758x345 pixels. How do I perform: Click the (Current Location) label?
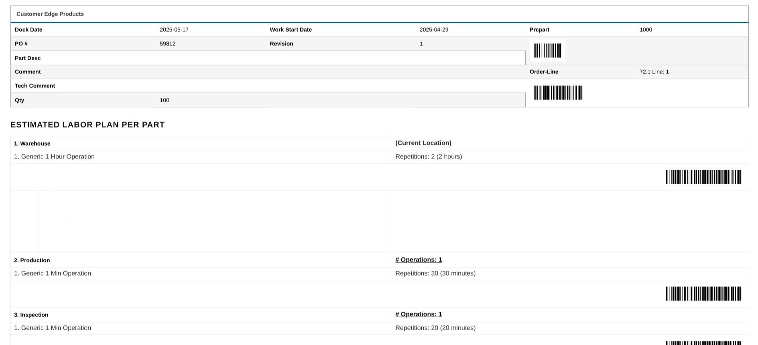pyautogui.click(x=423, y=143)
